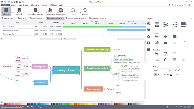Choose the radial mind map layout icon

tap(166, 25)
